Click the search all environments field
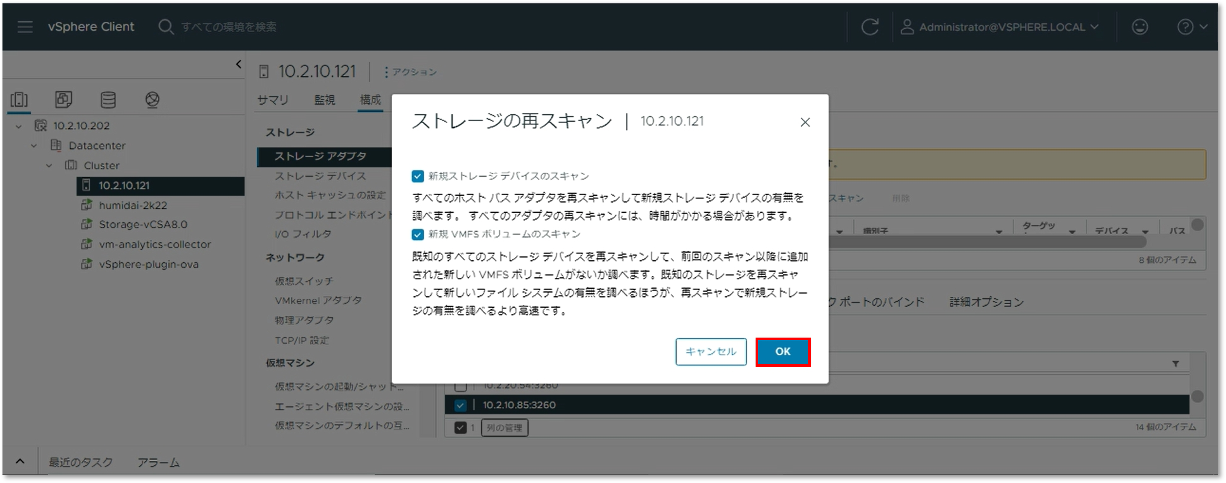The width and height of the screenshot is (1226, 483). [x=228, y=27]
